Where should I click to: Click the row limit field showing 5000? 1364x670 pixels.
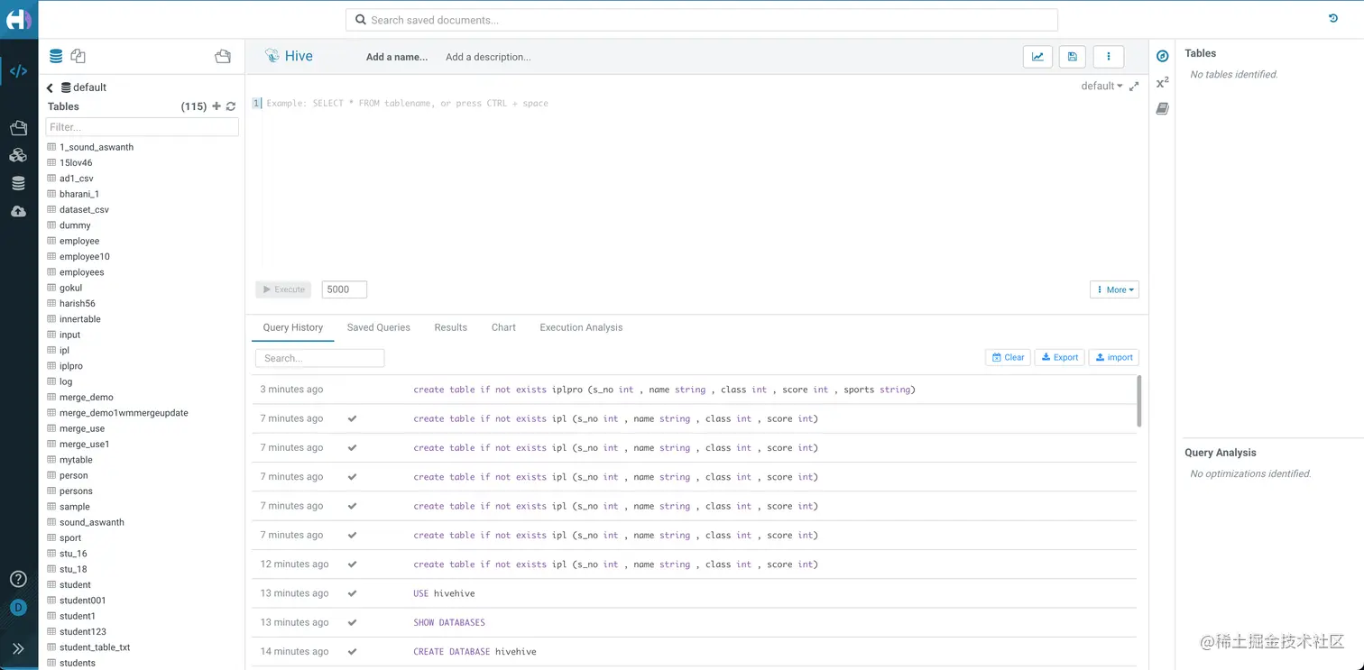pyautogui.click(x=345, y=289)
